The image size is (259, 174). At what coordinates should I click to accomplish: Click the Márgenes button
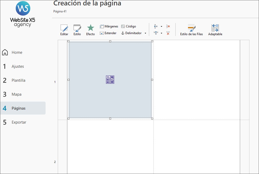tap(109, 26)
